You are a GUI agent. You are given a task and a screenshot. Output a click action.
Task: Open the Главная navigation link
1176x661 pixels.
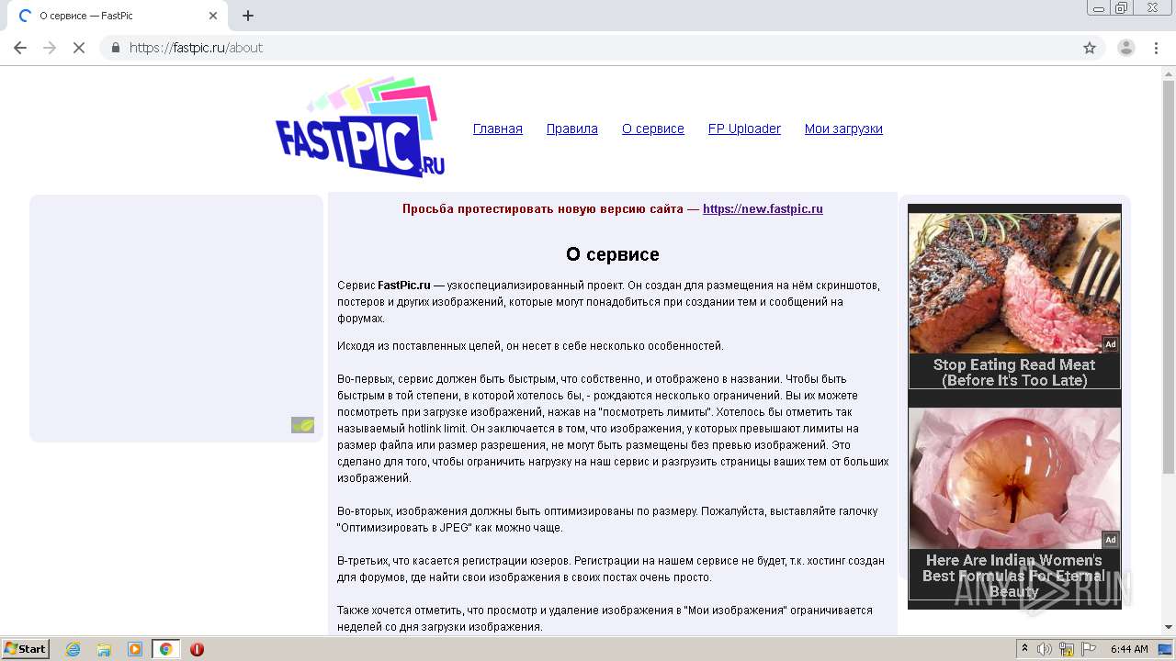pyautogui.click(x=498, y=129)
